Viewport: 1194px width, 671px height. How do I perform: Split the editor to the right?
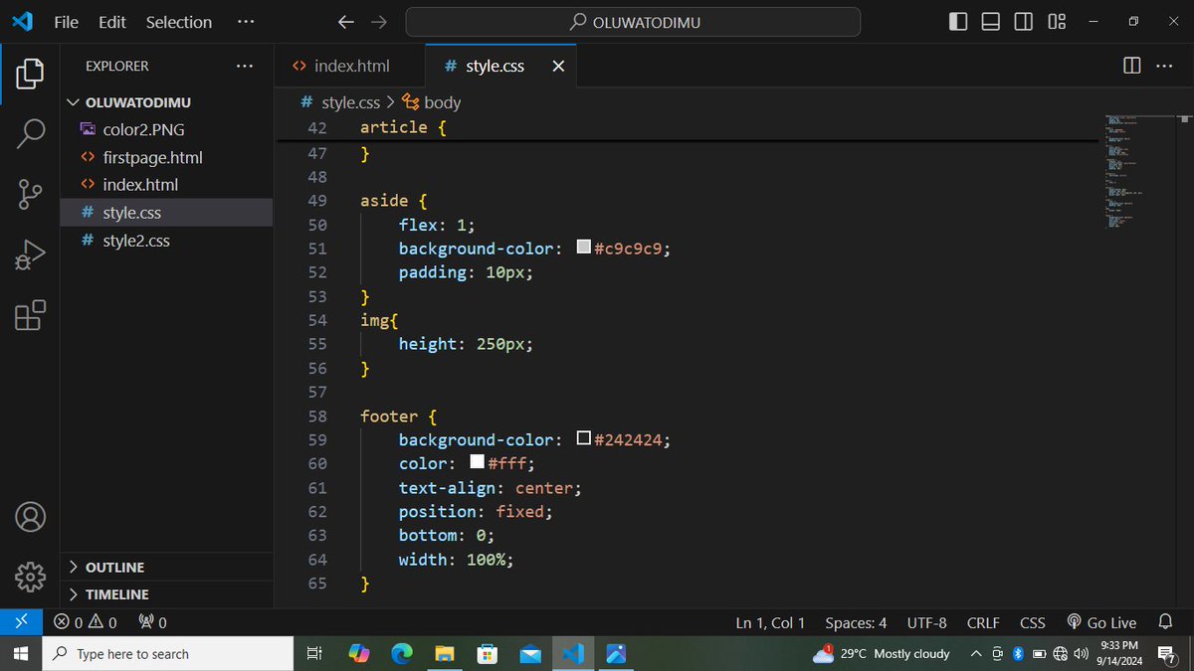1131,66
